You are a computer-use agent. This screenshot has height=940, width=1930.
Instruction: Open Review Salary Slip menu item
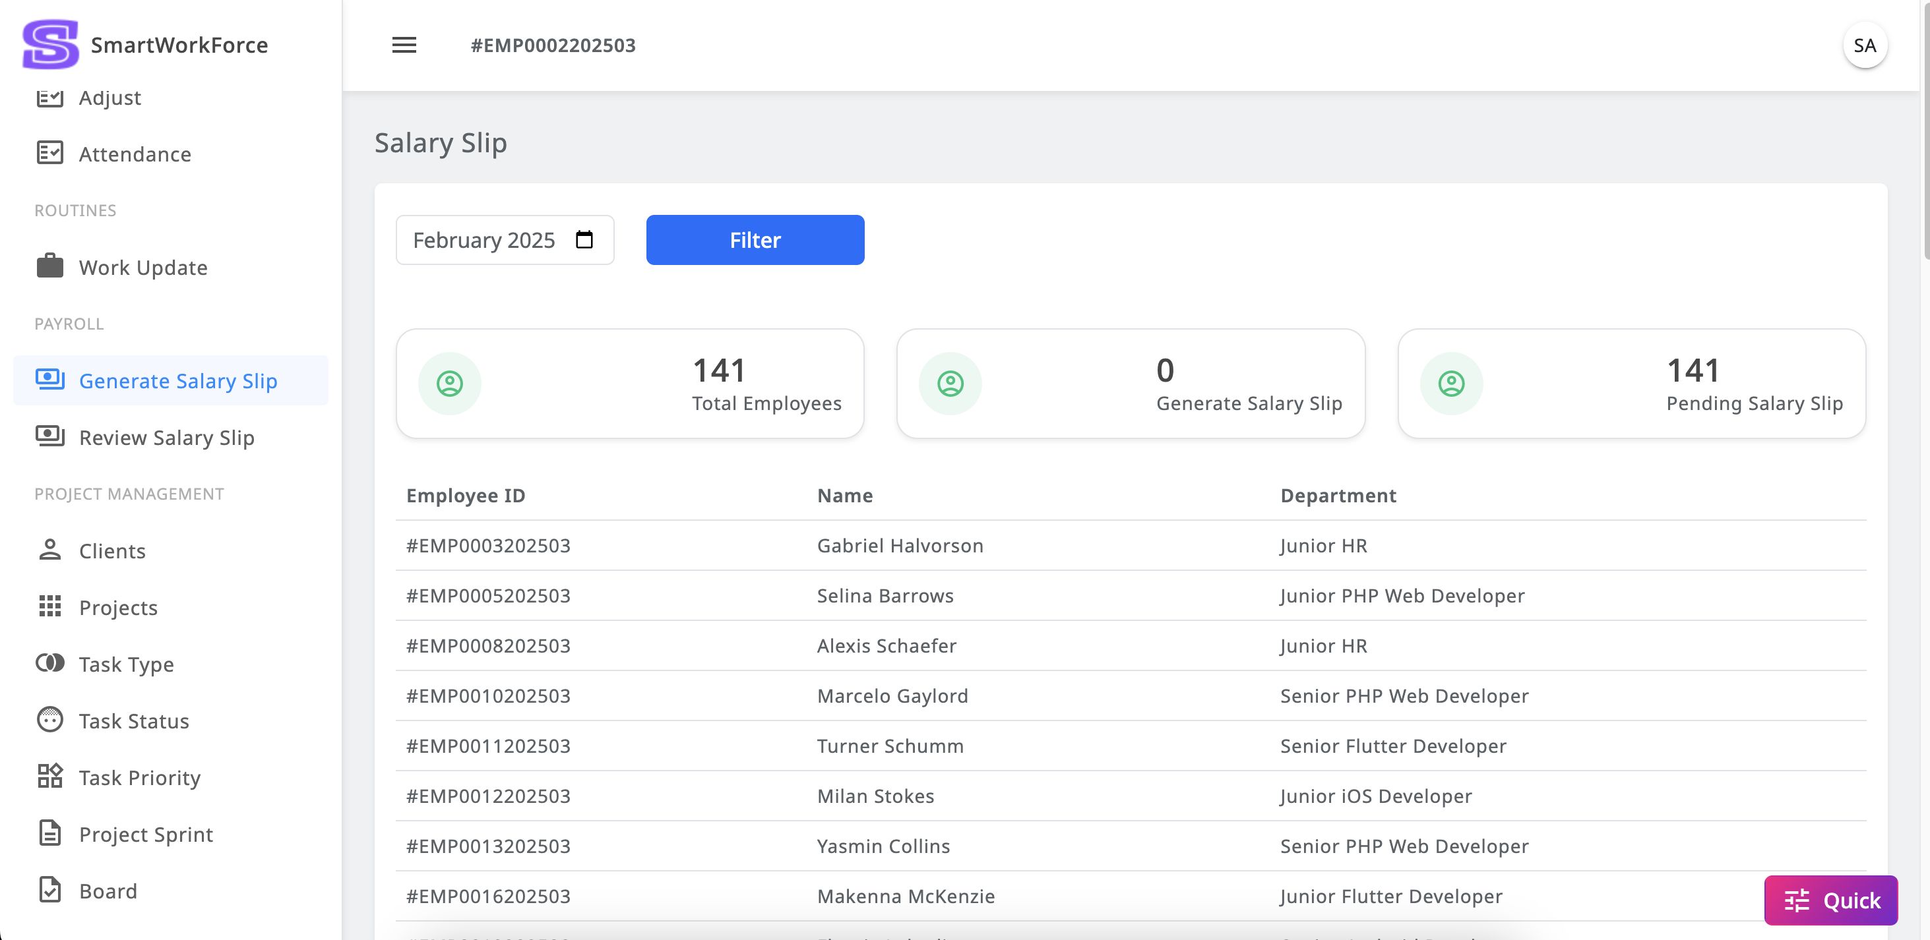(x=166, y=438)
